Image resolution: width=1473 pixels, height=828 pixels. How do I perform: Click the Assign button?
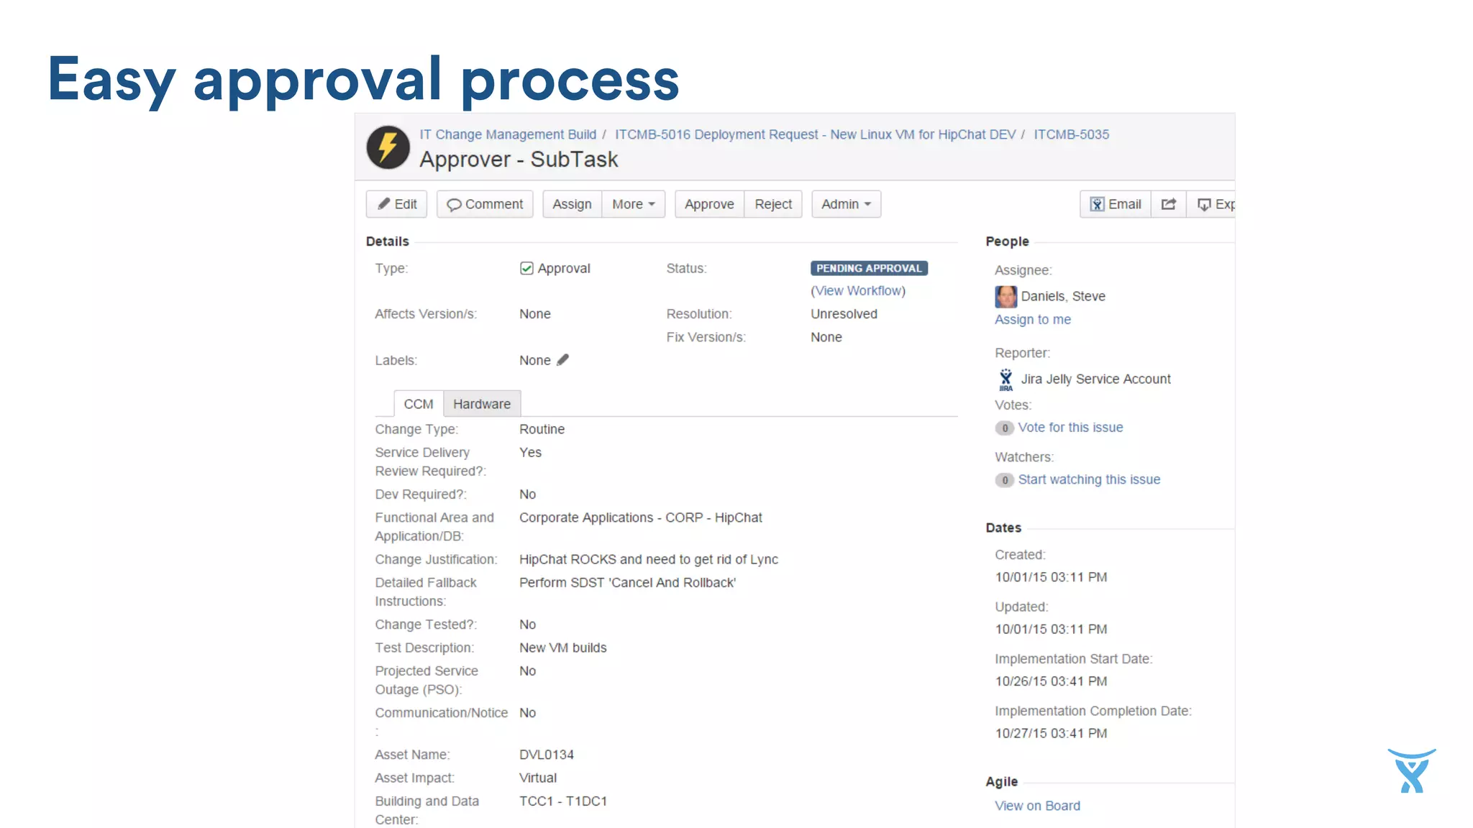click(x=572, y=204)
